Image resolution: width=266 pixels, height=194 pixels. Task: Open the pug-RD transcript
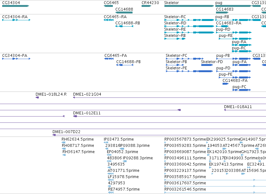pyautogui.click(x=234, y=32)
